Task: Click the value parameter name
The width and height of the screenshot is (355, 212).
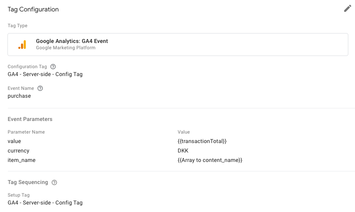Action: click(14, 141)
